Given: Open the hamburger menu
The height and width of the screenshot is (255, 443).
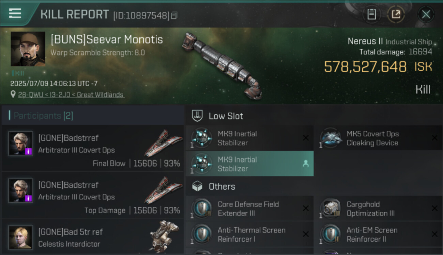Looking at the screenshot, I should point(15,13).
